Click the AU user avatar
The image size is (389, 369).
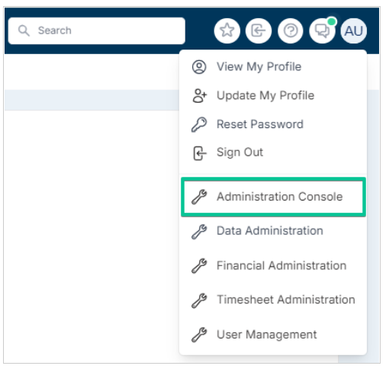tap(354, 30)
